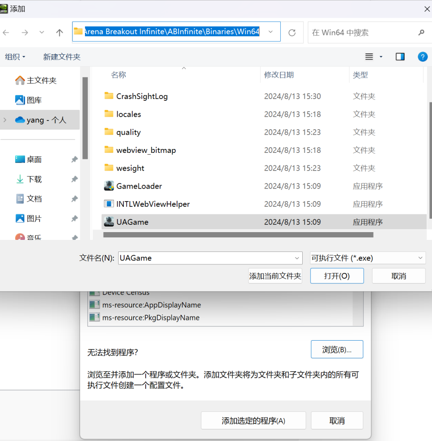Click 新建文件夹 in the toolbar
This screenshot has width=432, height=441.
[x=62, y=57]
